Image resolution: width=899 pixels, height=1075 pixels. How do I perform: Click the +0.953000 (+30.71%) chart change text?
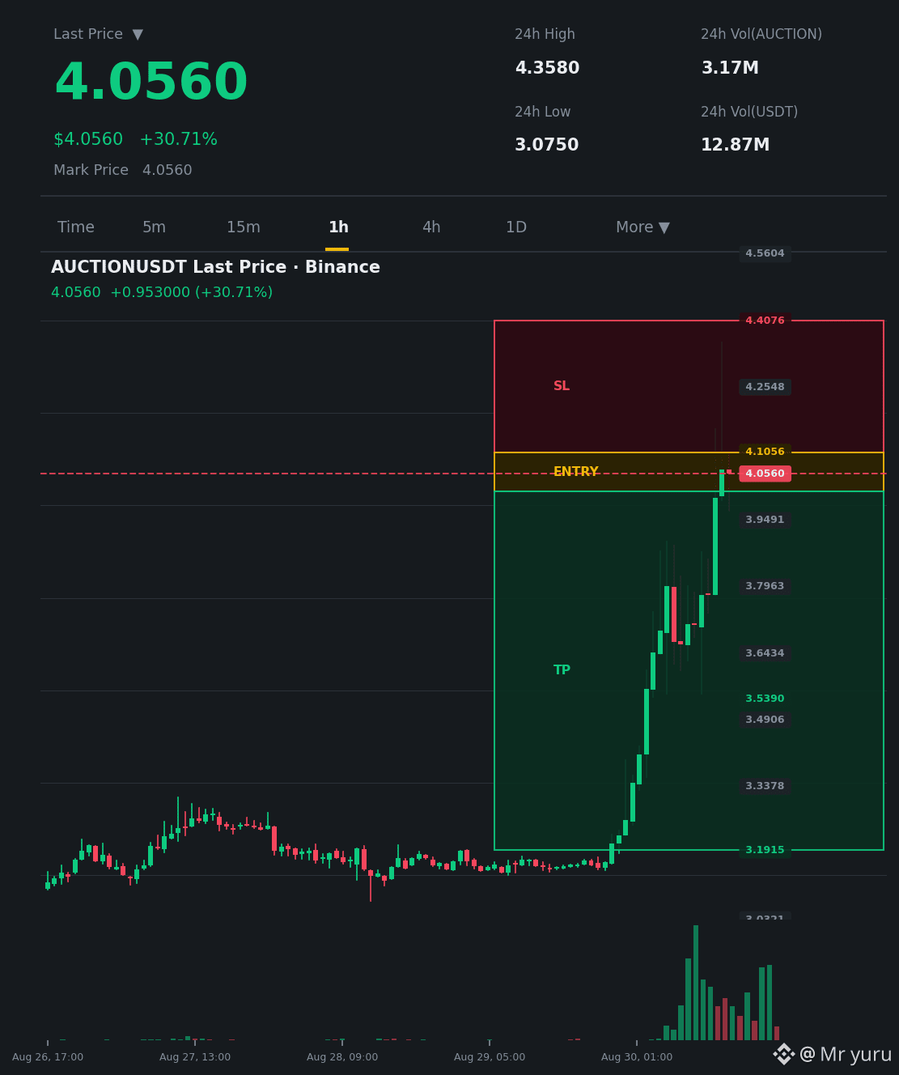coord(191,293)
